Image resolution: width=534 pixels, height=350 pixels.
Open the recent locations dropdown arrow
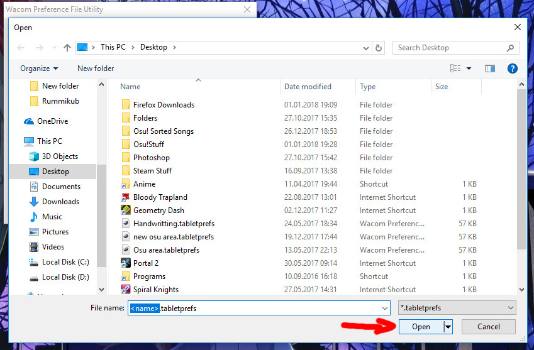54,48
